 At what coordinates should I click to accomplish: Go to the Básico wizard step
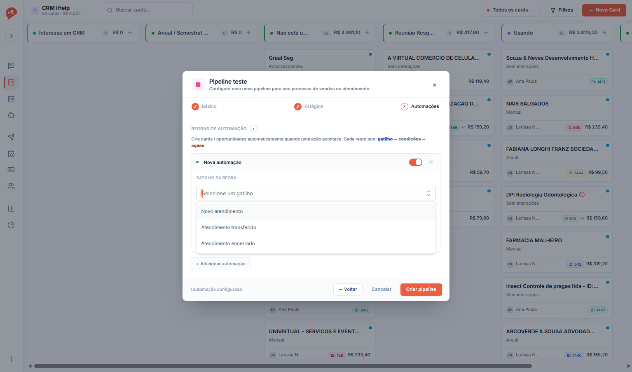204,107
